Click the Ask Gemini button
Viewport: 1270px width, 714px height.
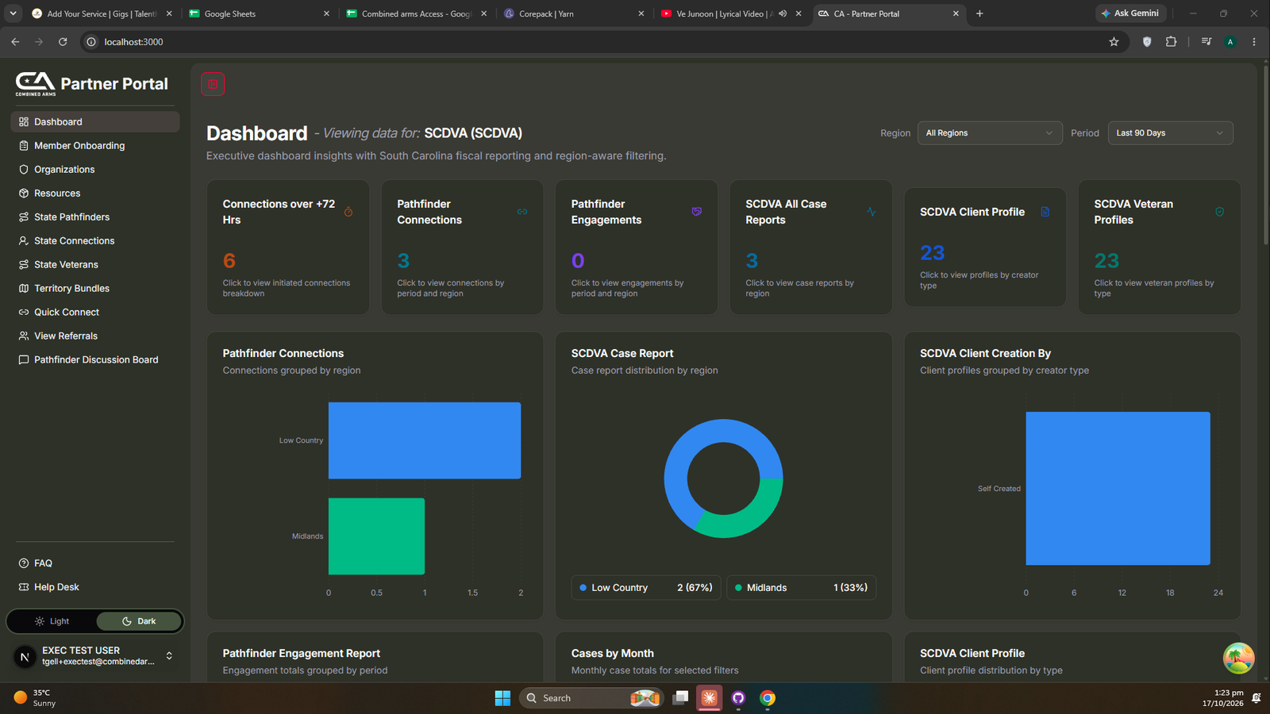click(x=1130, y=13)
